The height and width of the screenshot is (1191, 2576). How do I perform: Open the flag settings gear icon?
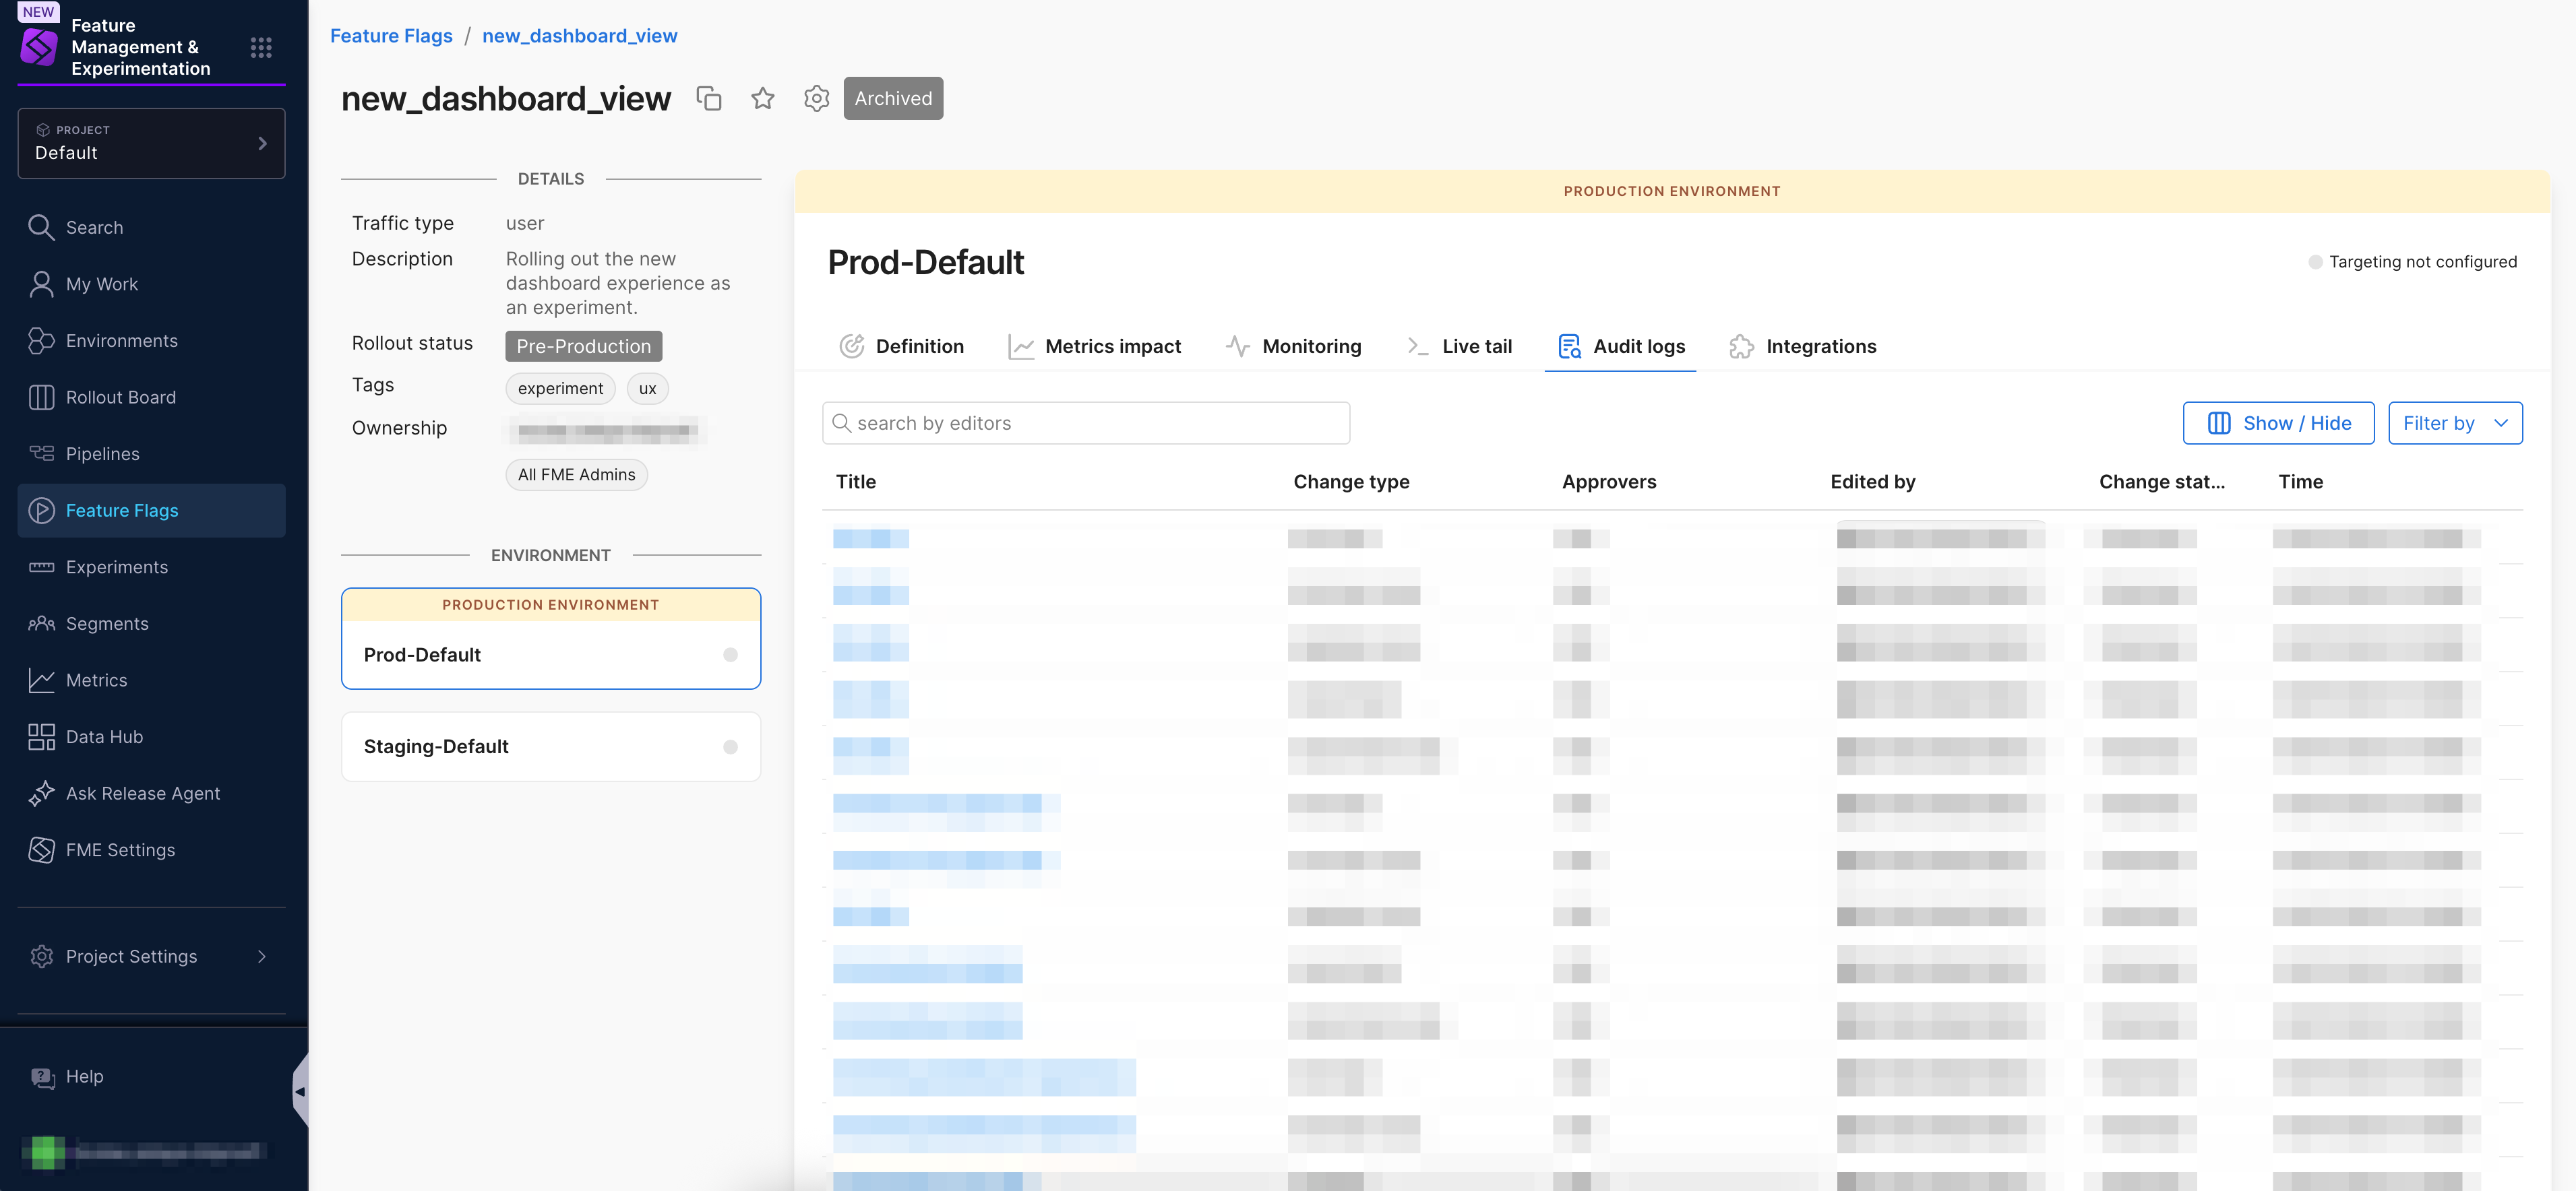click(x=816, y=98)
